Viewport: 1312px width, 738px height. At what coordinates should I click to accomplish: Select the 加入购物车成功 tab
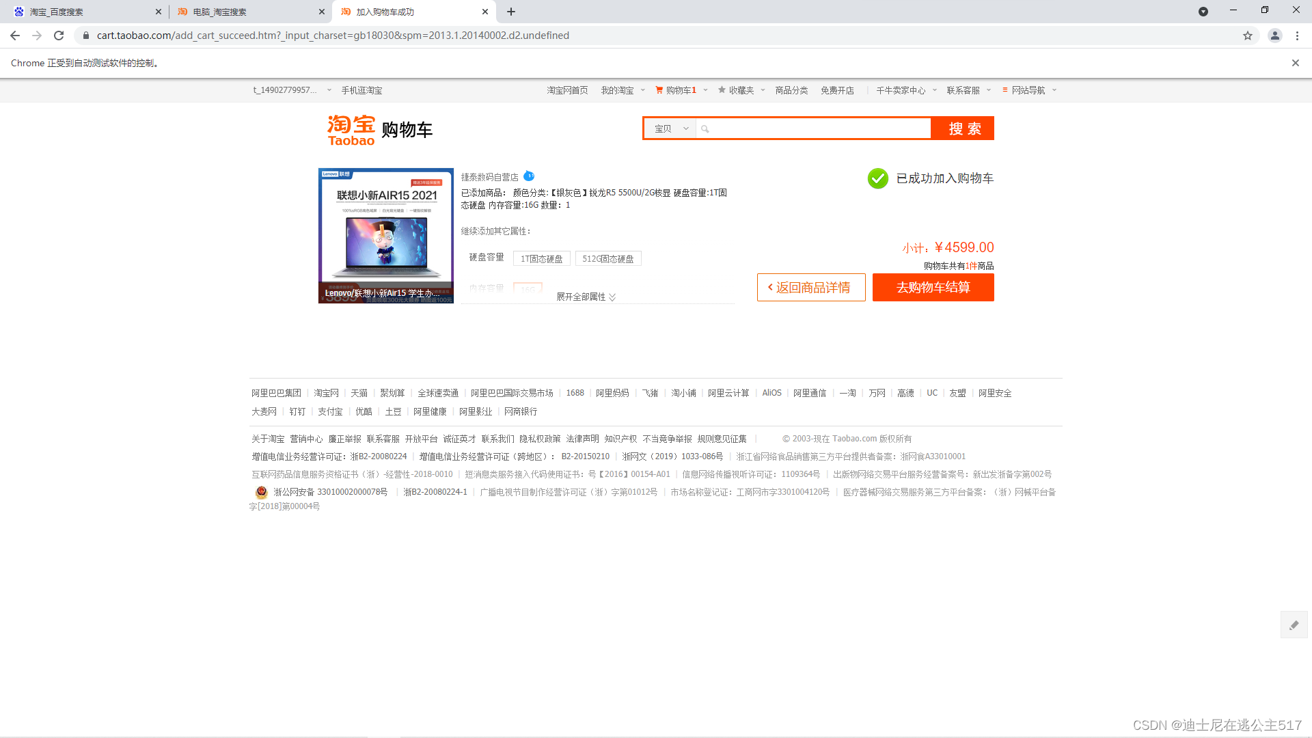(413, 12)
